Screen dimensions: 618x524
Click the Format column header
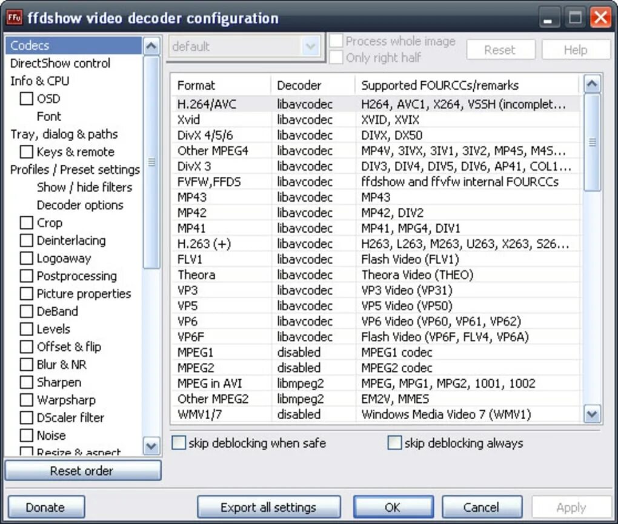tap(221, 85)
